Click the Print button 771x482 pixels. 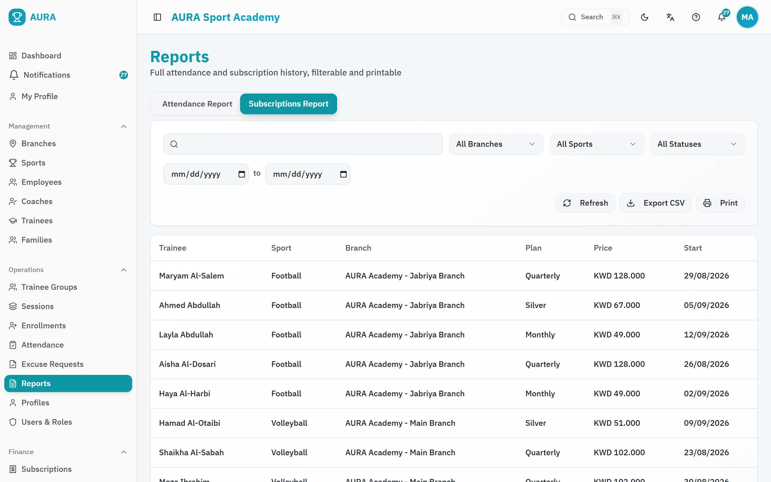(720, 203)
